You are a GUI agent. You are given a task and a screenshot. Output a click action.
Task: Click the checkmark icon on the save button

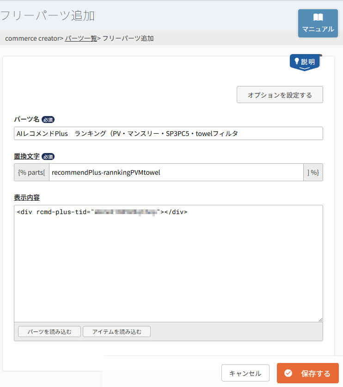[288, 373]
